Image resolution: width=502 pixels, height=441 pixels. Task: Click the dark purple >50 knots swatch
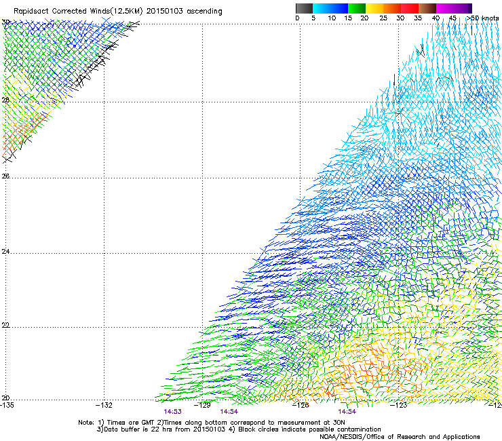469,8
